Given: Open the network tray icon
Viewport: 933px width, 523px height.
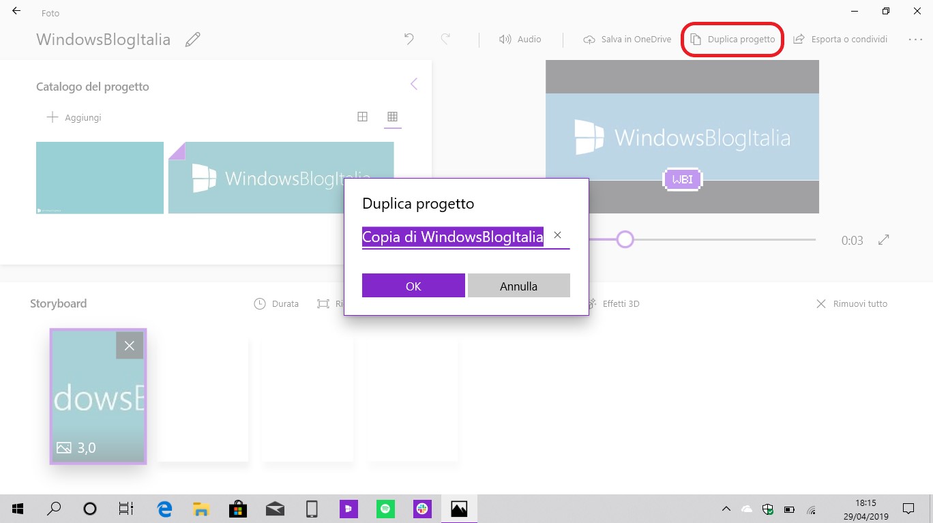Looking at the screenshot, I should pyautogui.click(x=811, y=509).
